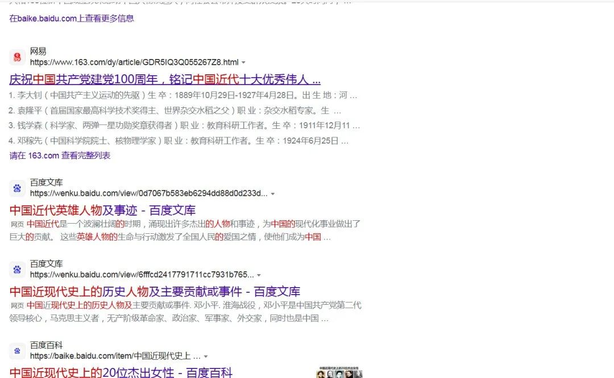Viewport: 614px width, 378px height.
Task: Open result 中国近代英雄人物及事迹 - 百度文库
Action: [102, 211]
